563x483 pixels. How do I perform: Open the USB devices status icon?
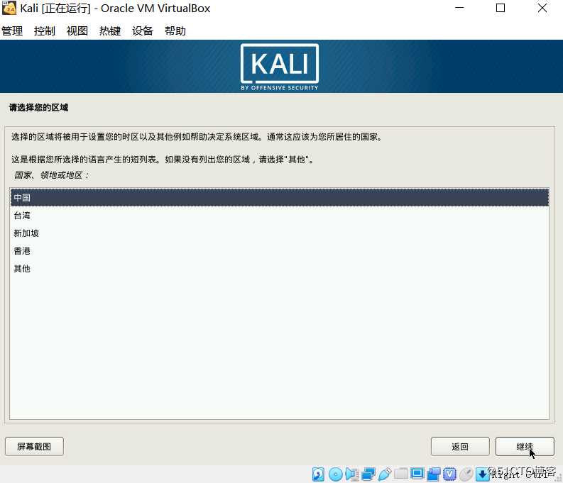[384, 474]
